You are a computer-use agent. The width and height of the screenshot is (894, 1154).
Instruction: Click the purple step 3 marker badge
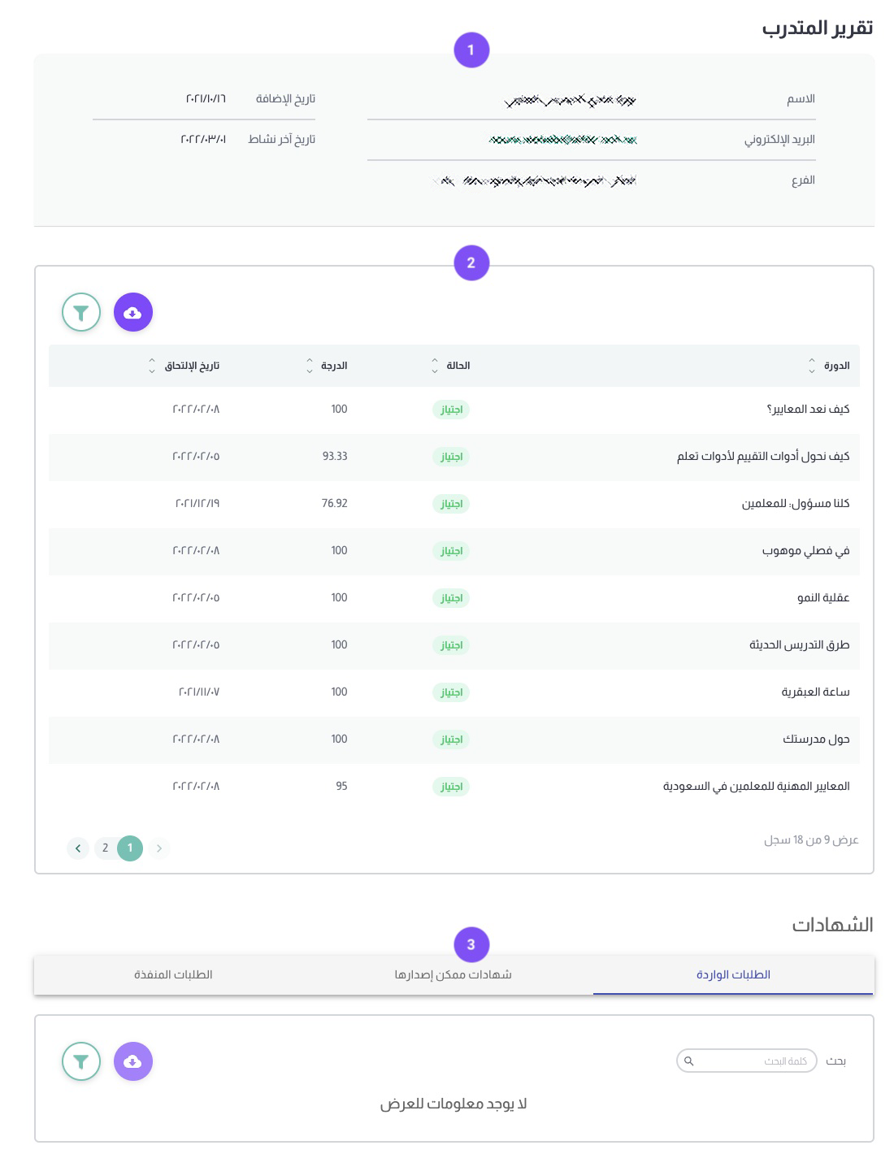(x=471, y=944)
